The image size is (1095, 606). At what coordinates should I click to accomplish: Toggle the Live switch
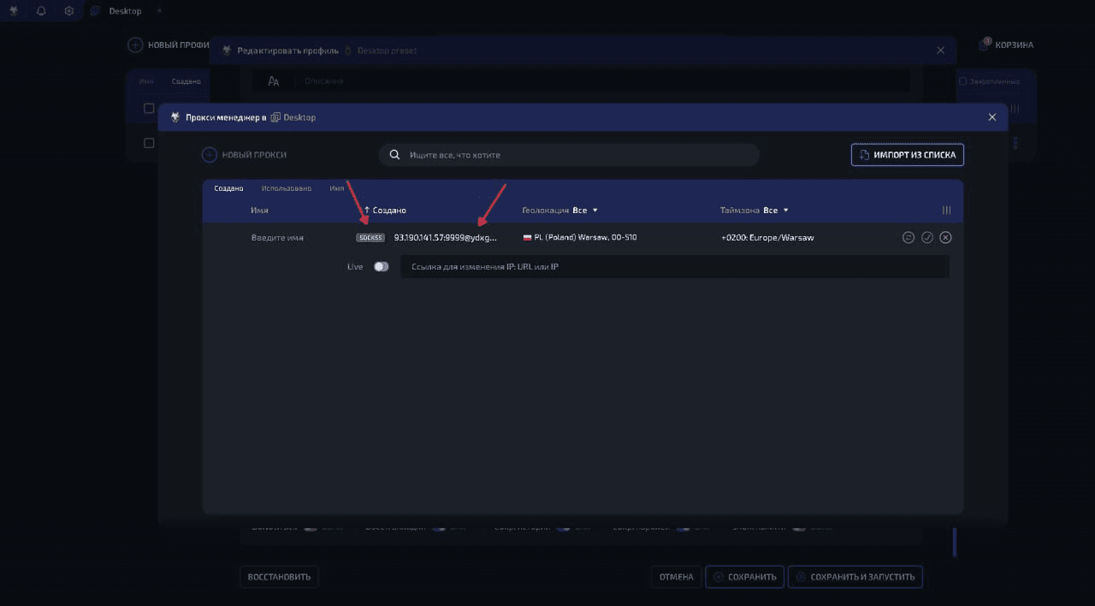(x=381, y=266)
